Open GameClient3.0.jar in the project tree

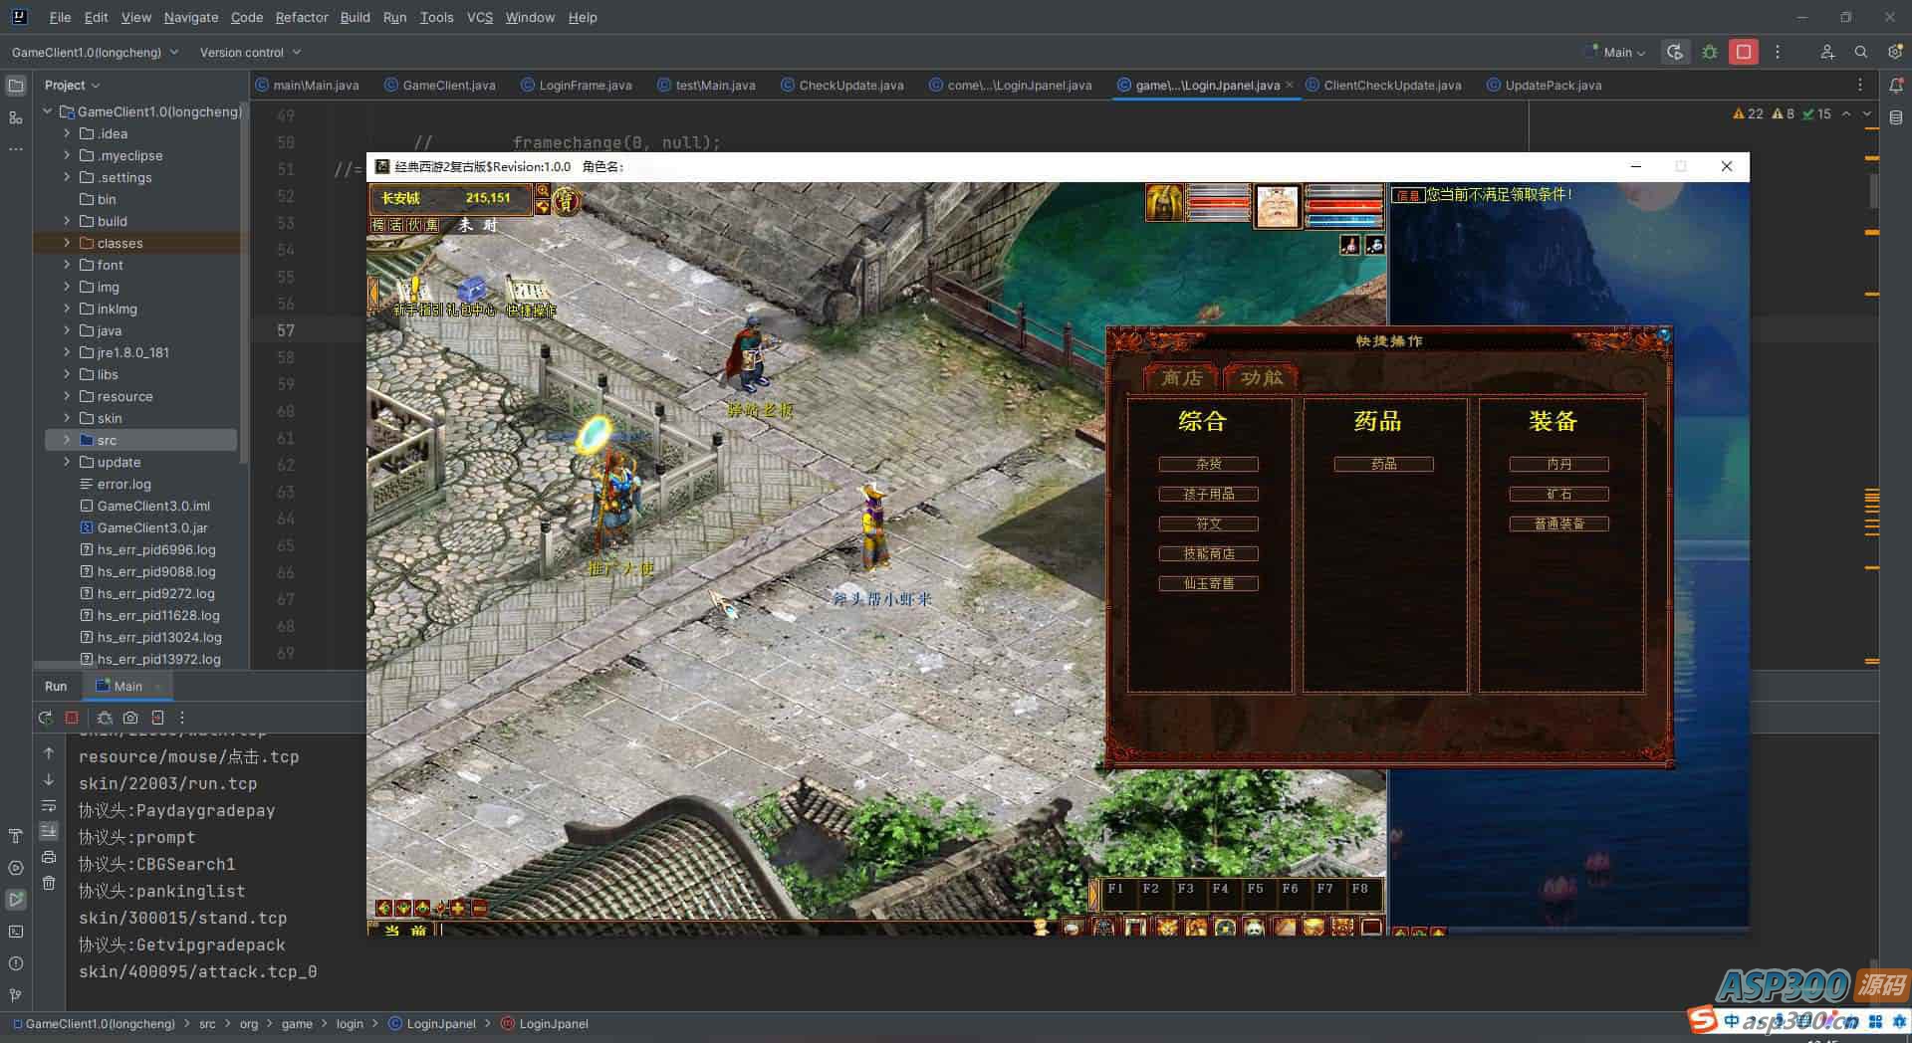(152, 527)
